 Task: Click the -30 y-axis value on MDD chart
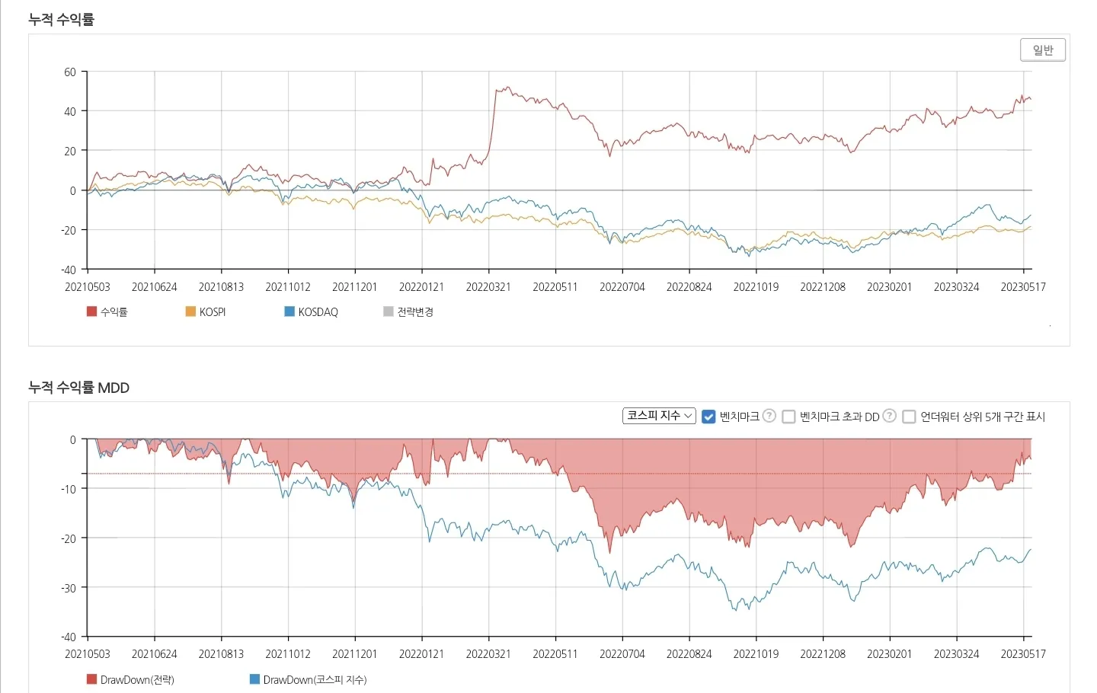[x=69, y=588]
